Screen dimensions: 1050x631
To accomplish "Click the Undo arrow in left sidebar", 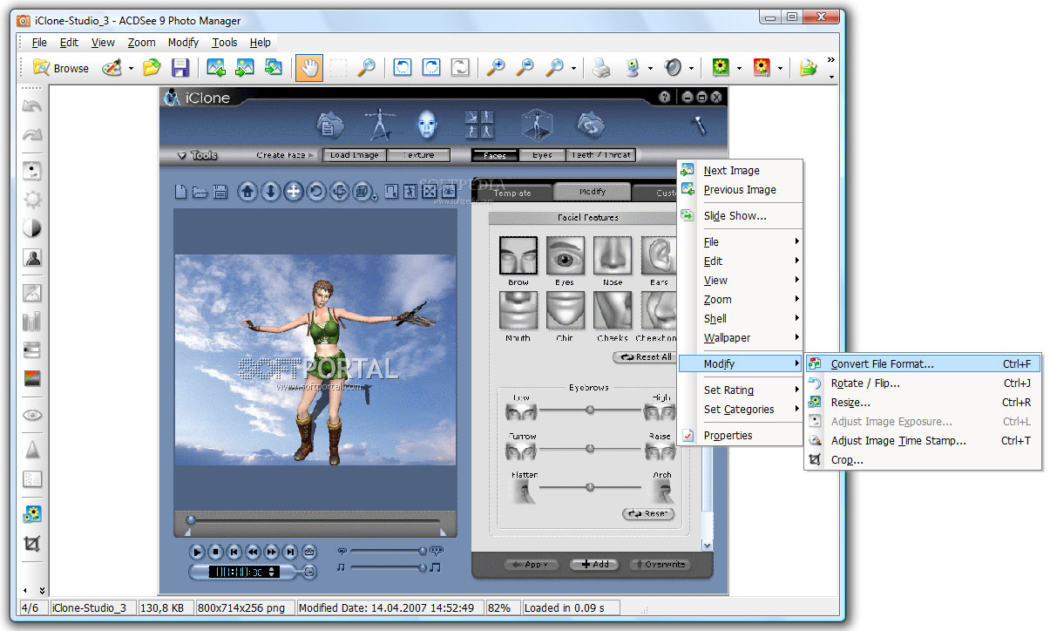I will click(32, 107).
